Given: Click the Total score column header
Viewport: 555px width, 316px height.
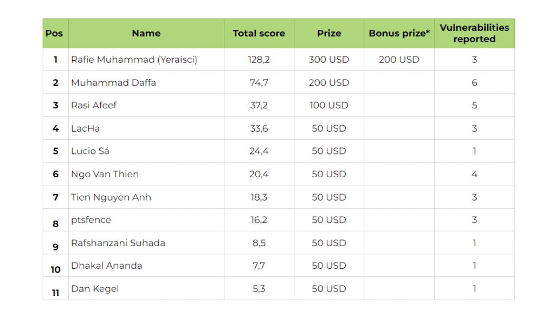Looking at the screenshot, I should 259,34.
